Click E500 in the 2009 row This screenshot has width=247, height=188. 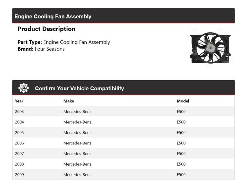[181, 175]
